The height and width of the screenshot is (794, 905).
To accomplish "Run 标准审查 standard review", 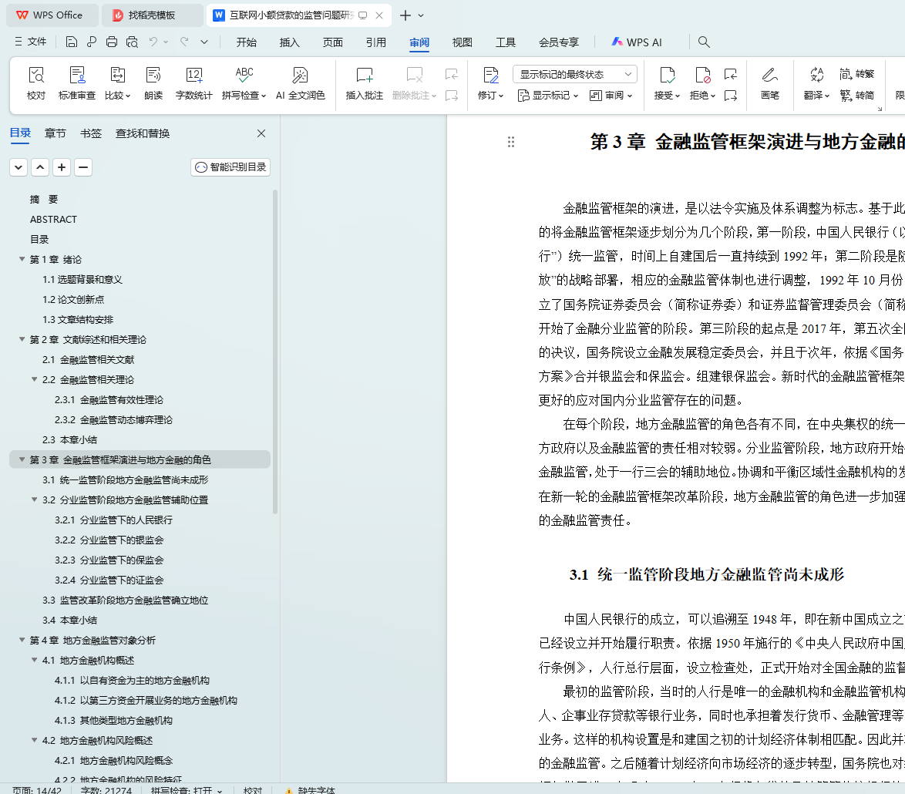I will point(77,83).
